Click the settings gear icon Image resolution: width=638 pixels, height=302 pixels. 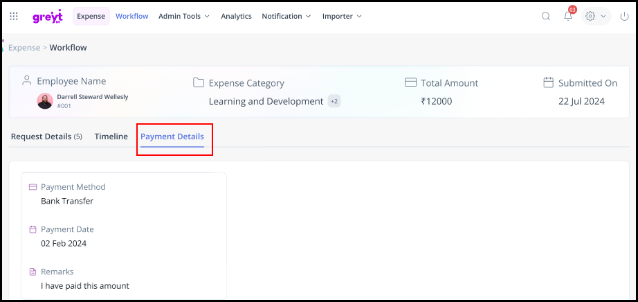click(x=590, y=16)
